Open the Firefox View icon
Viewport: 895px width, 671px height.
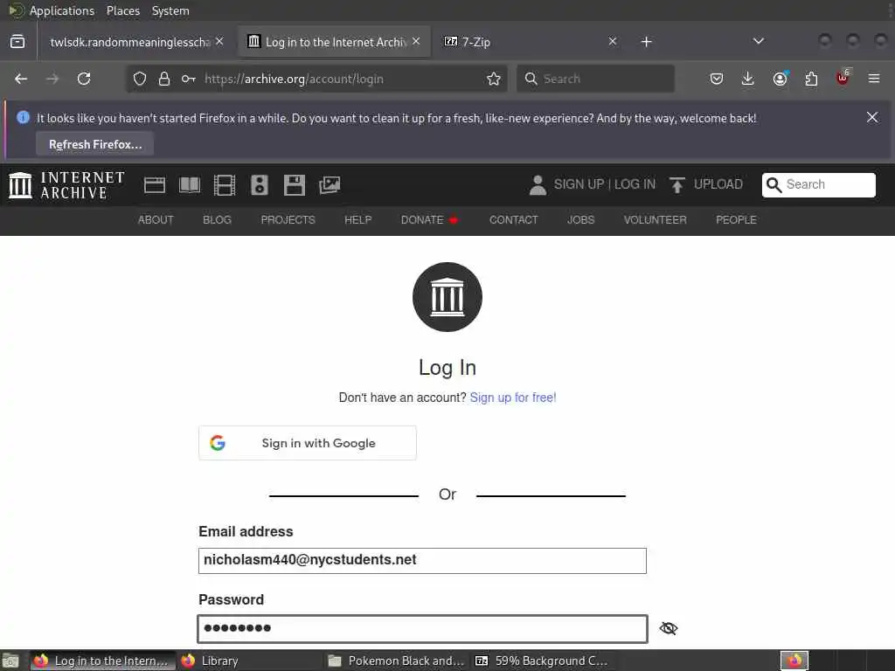[x=17, y=42]
